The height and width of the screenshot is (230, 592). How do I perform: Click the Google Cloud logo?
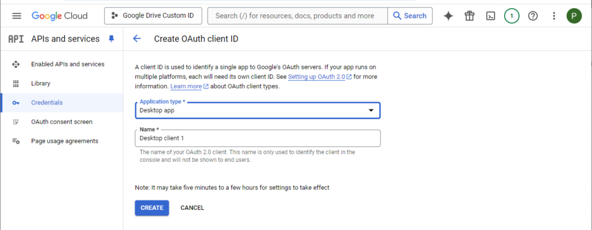(60, 16)
